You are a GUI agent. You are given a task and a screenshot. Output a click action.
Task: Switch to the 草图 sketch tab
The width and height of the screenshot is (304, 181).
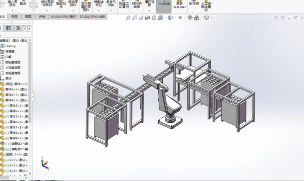click(x=28, y=16)
